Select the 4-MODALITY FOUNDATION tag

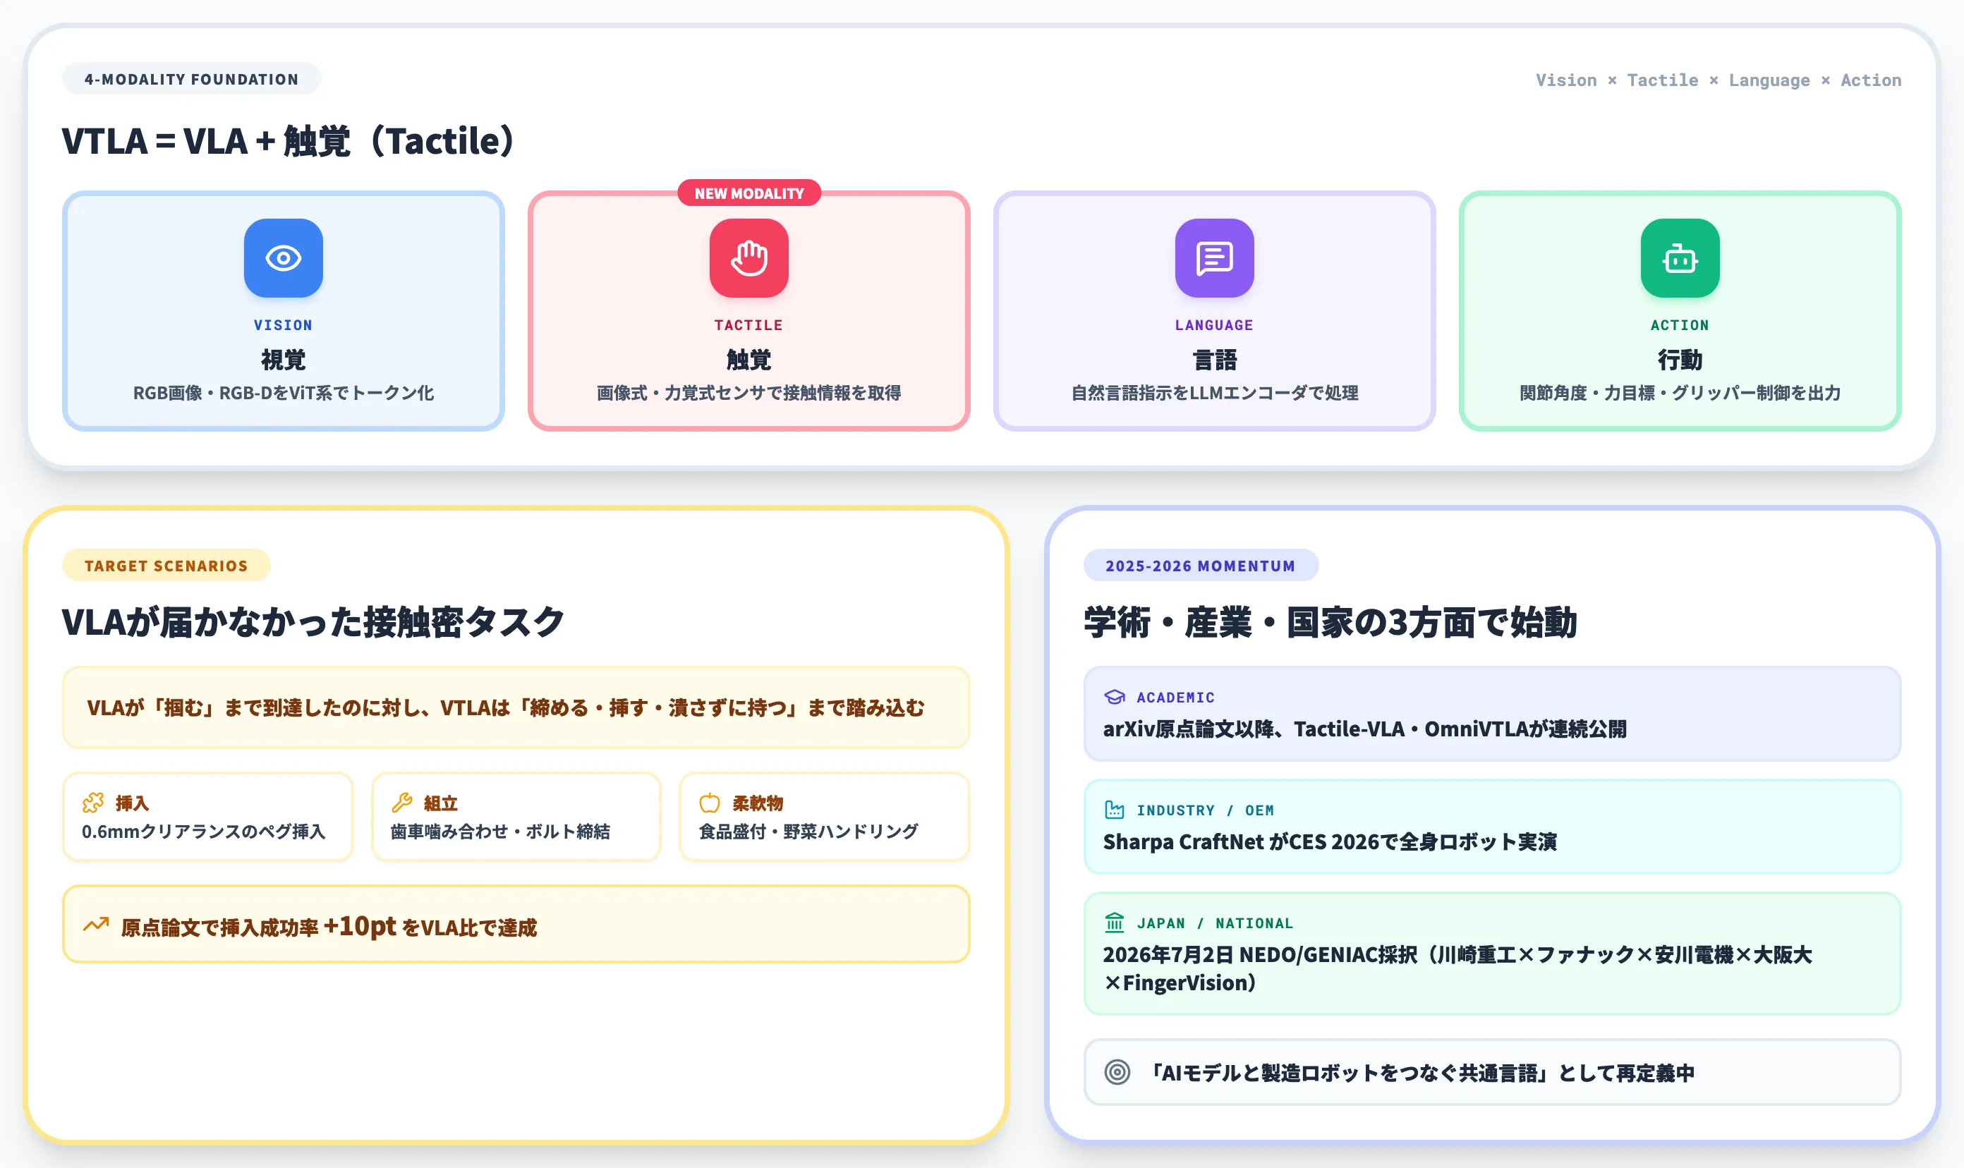tap(191, 79)
